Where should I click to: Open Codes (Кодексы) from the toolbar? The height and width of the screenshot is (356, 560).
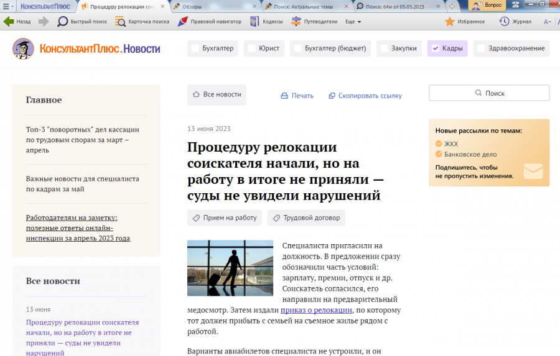(266, 22)
